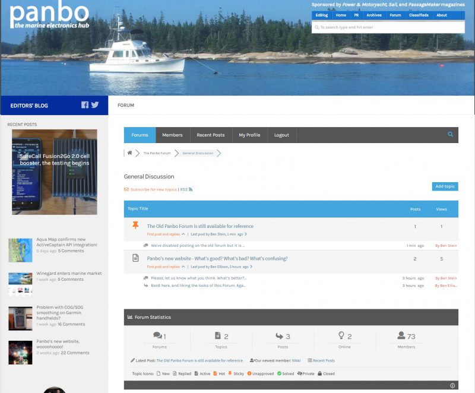Viewport: 475px width, 393px height.
Task: Click the Add topic button
Action: point(445,186)
